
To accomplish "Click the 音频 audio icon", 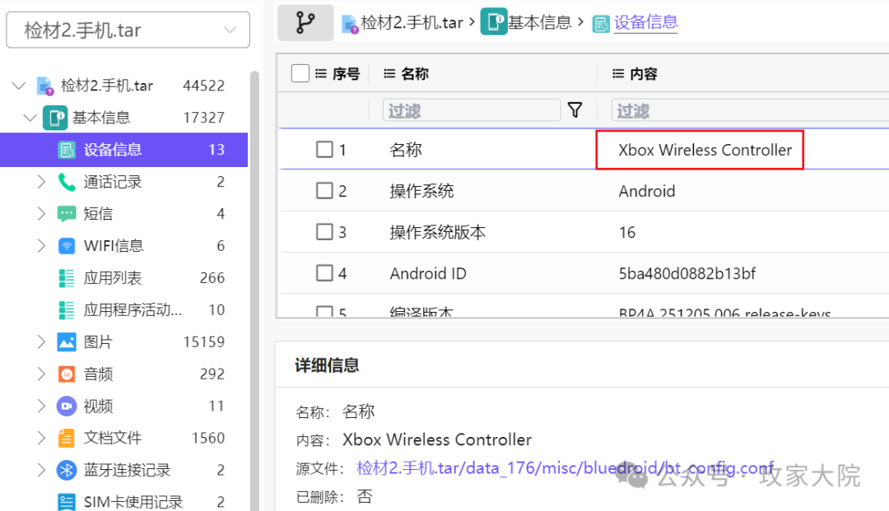I will pyautogui.click(x=67, y=374).
